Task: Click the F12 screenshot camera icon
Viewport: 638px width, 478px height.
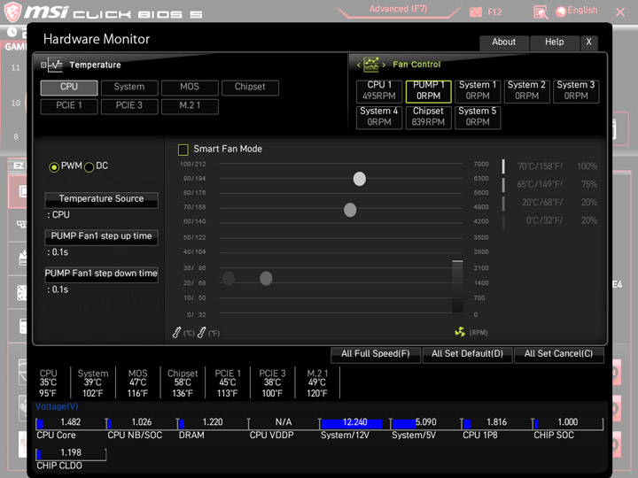Action: coord(475,12)
